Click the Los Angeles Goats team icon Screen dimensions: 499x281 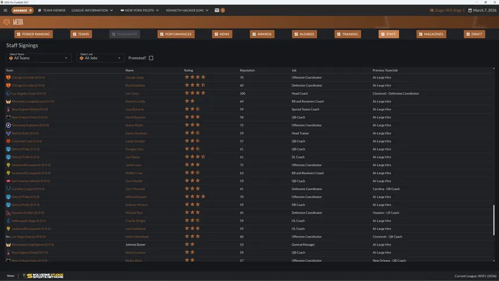click(x=8, y=93)
